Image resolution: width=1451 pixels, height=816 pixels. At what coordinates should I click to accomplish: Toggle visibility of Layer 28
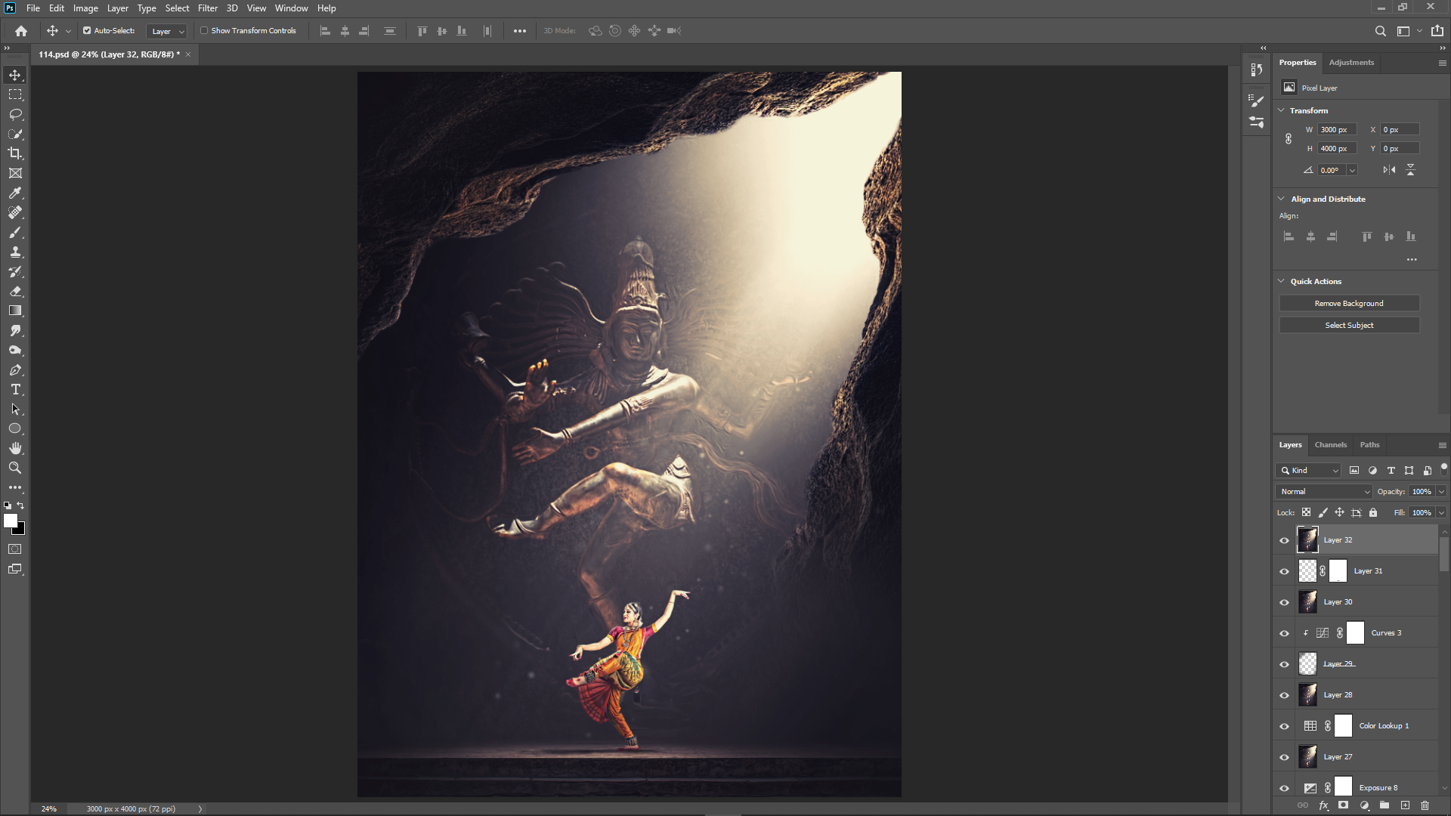point(1284,695)
